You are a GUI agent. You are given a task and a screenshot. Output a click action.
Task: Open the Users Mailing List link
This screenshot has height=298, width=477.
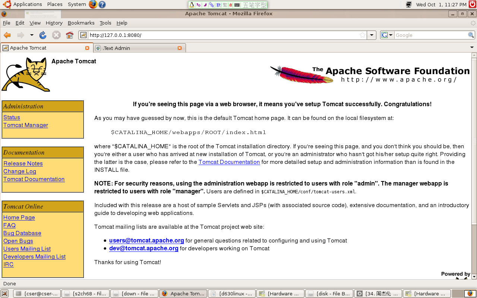pyautogui.click(x=27, y=249)
